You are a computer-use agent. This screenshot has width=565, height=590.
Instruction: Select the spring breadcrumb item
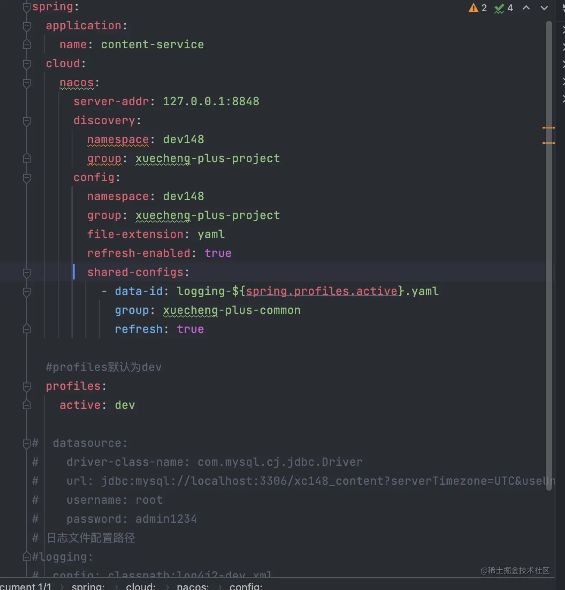(88, 586)
